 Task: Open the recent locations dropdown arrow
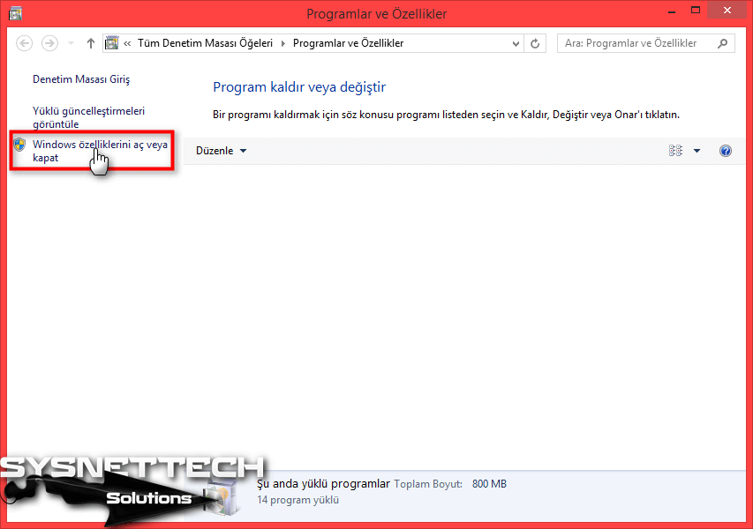[72, 43]
